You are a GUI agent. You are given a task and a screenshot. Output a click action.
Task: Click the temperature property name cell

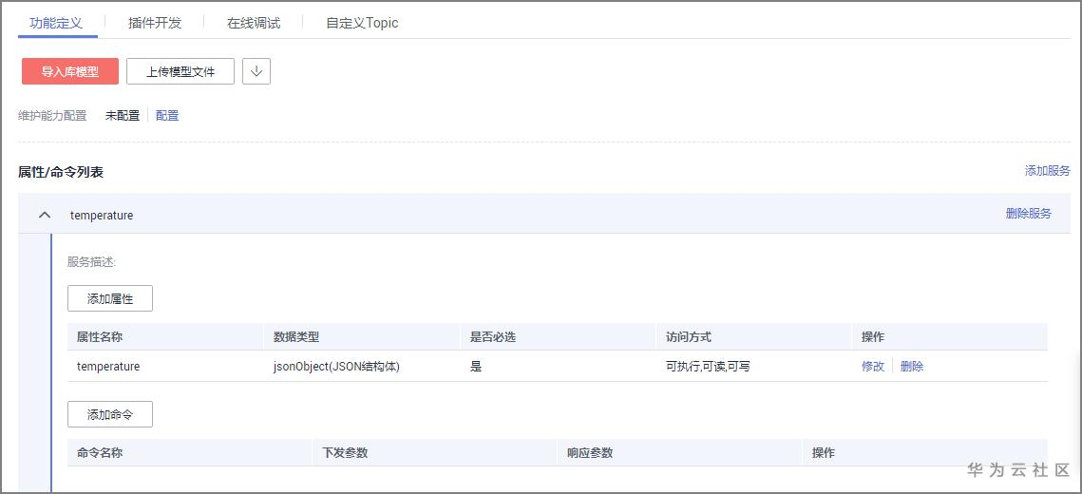click(108, 367)
